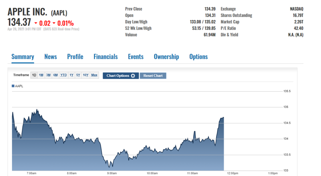The width and height of the screenshot is (321, 176).
Task: Click the 10:00am time axis label
Action: click(152, 173)
